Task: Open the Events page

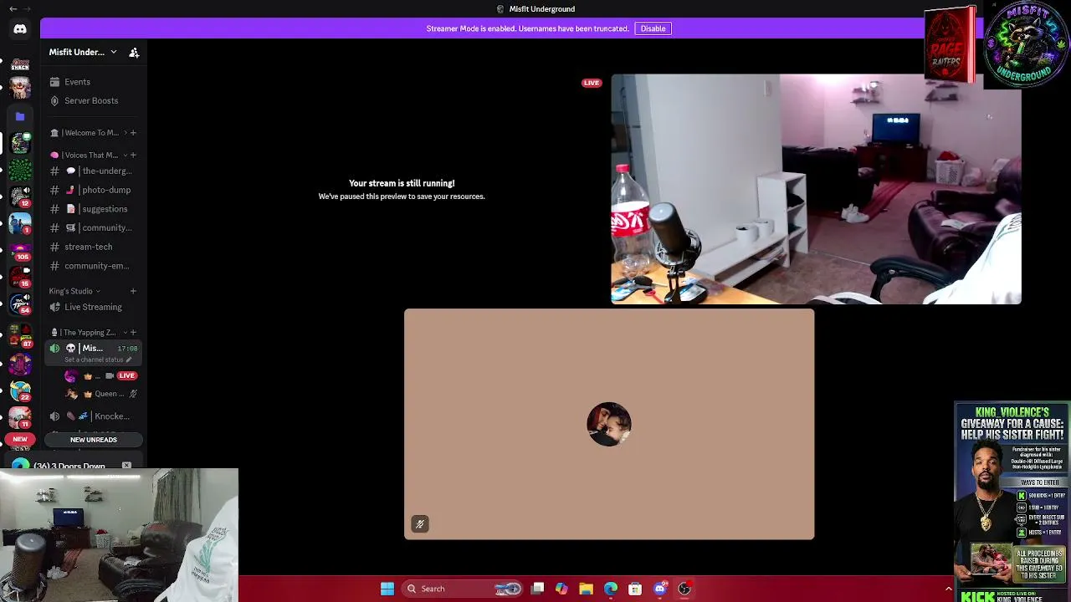Action: point(94,82)
